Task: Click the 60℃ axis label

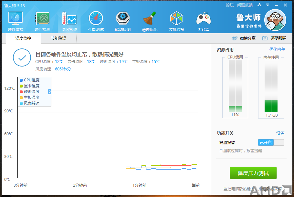Action: 8,134
